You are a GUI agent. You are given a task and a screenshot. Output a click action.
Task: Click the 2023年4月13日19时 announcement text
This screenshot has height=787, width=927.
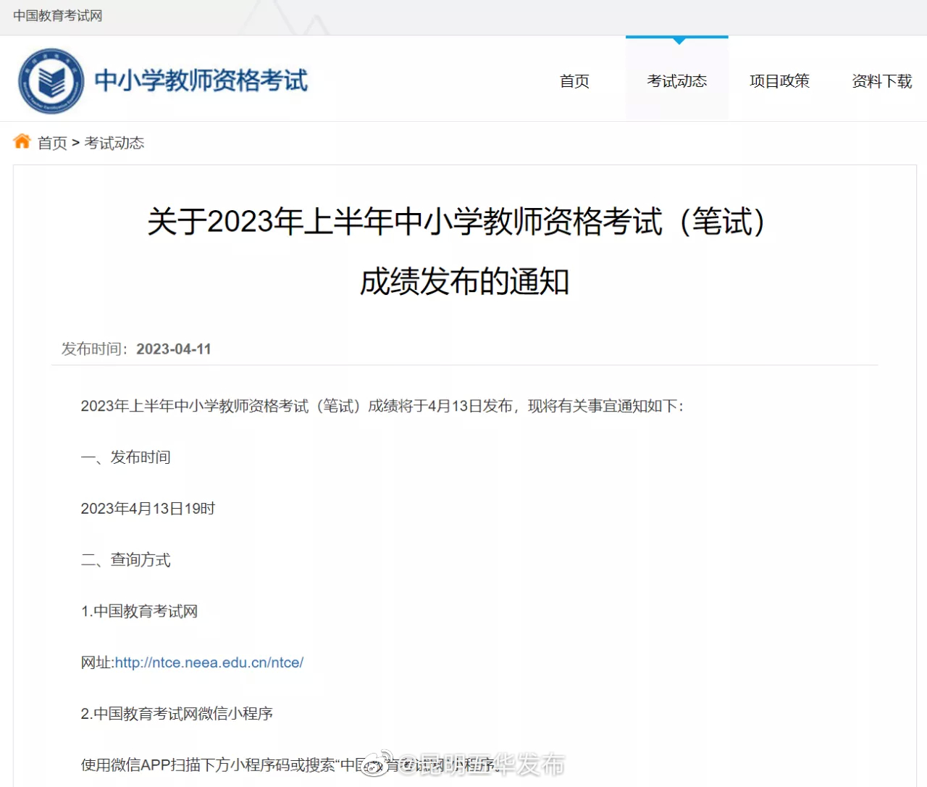tap(147, 508)
